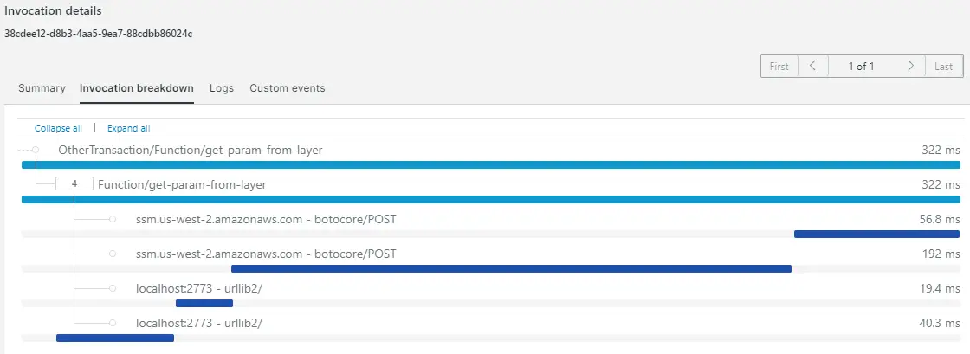Click the 56.8 ms dark blue timing bar
Viewport: 970px width, 354px height.
(876, 234)
